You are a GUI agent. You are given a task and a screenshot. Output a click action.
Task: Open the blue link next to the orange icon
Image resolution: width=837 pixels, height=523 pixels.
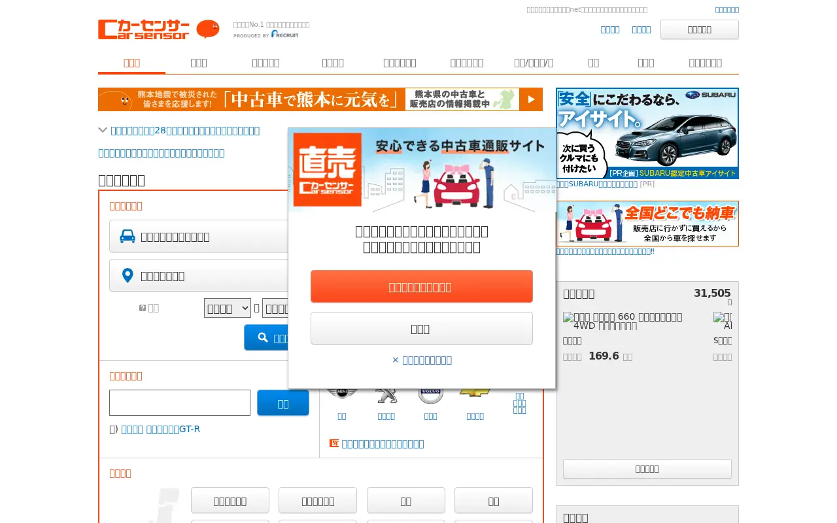pos(383,443)
